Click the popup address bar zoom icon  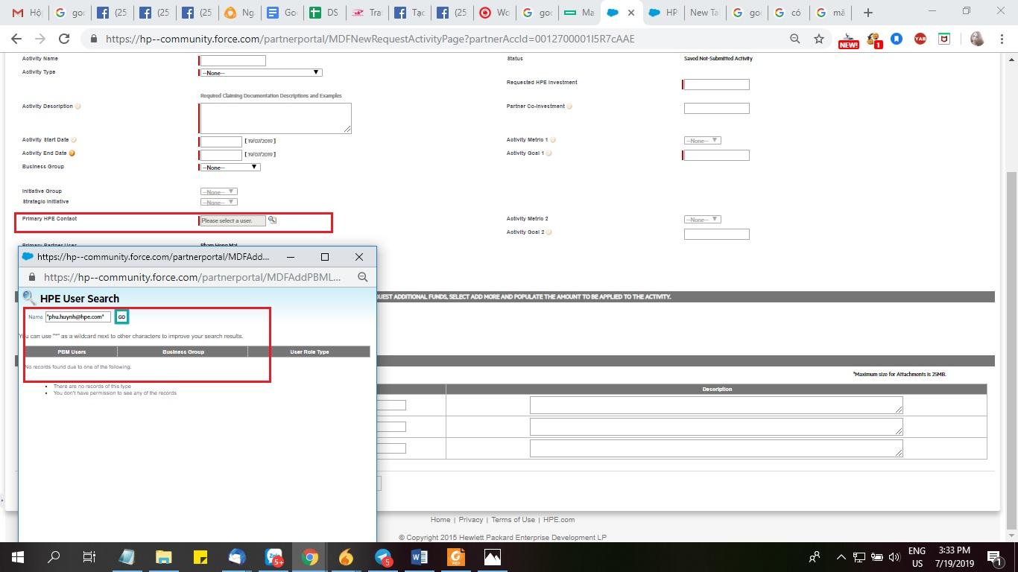[x=362, y=277]
